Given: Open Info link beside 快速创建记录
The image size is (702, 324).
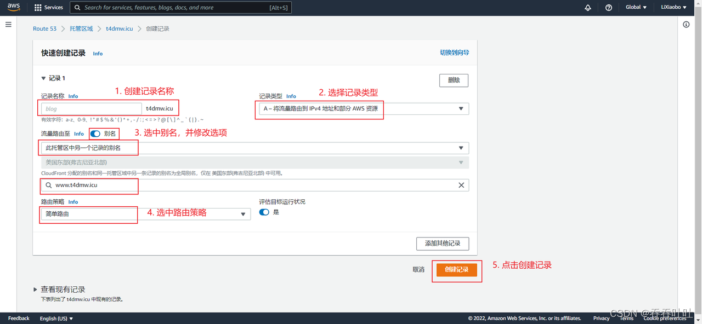Looking at the screenshot, I should pos(98,54).
